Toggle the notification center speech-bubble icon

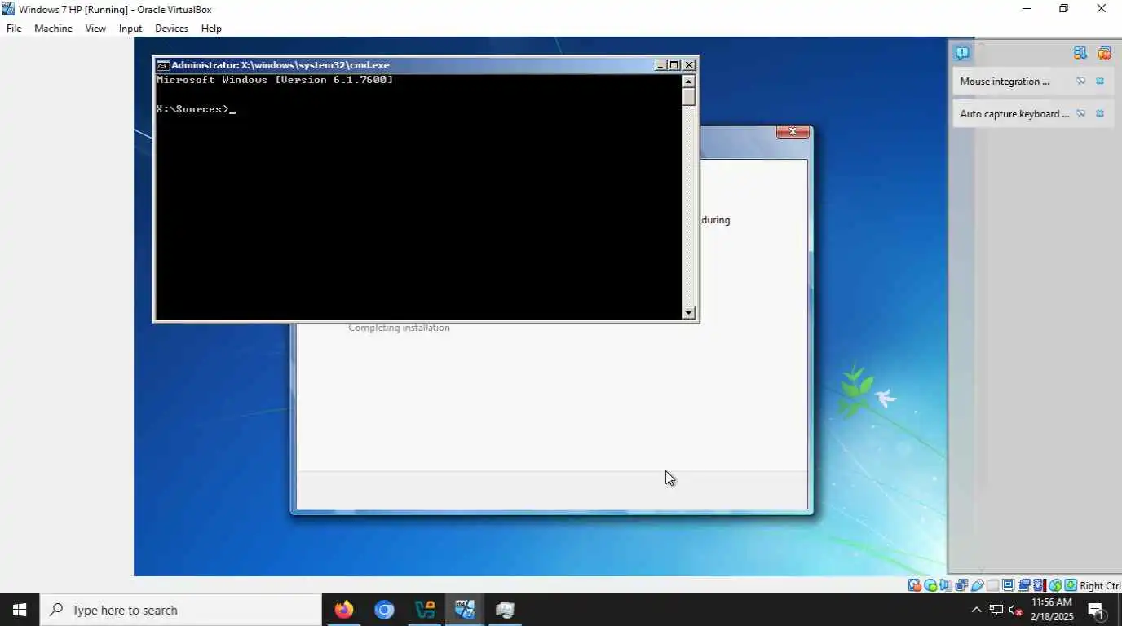(962, 53)
